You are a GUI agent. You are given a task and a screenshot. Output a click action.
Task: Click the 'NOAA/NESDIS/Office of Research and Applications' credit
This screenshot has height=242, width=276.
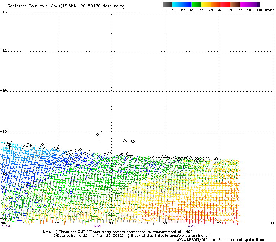[220, 240]
